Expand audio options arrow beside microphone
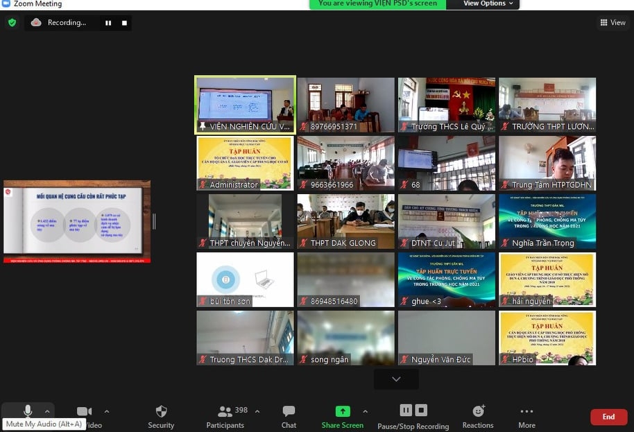Screen dimensions: 634x432 (47, 411)
